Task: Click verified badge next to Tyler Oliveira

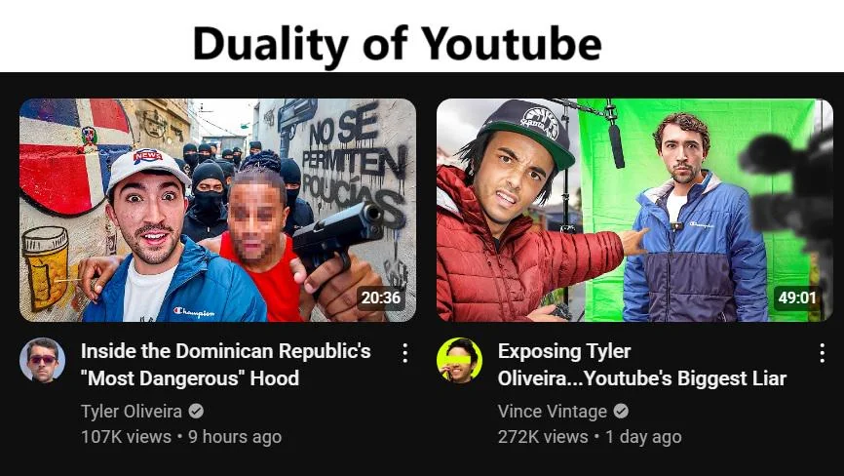Action: coord(196,412)
